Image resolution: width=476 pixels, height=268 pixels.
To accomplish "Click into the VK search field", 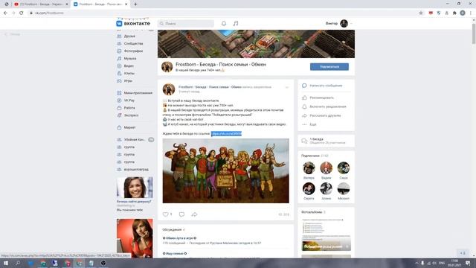I will (186, 23).
